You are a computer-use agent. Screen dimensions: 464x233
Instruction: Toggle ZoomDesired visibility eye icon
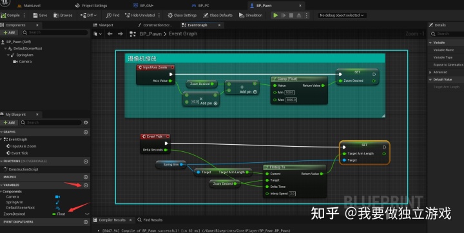click(87, 214)
